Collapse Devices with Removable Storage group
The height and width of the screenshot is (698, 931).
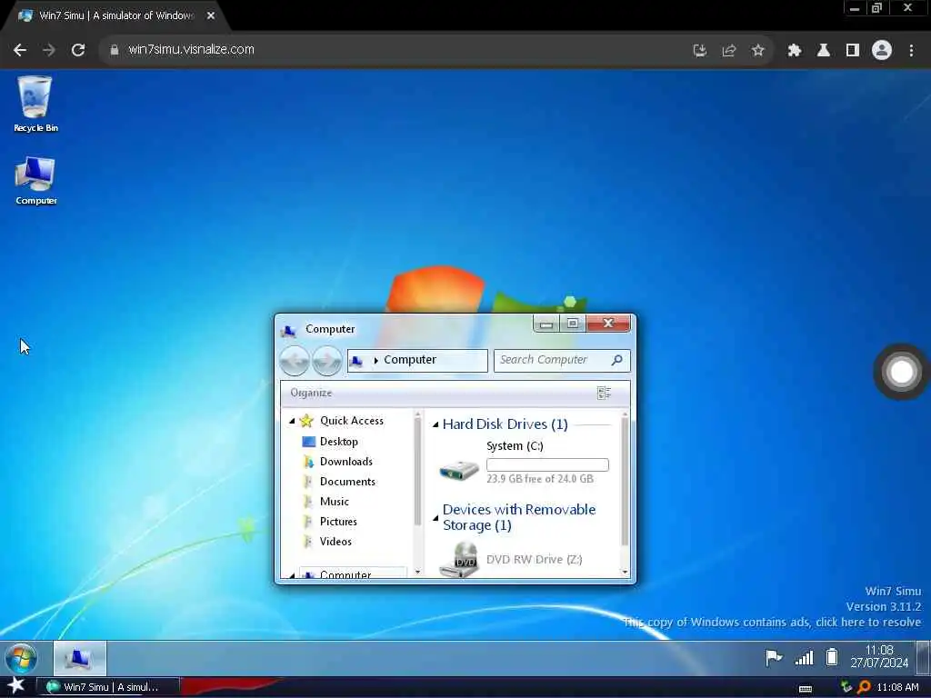point(435,518)
